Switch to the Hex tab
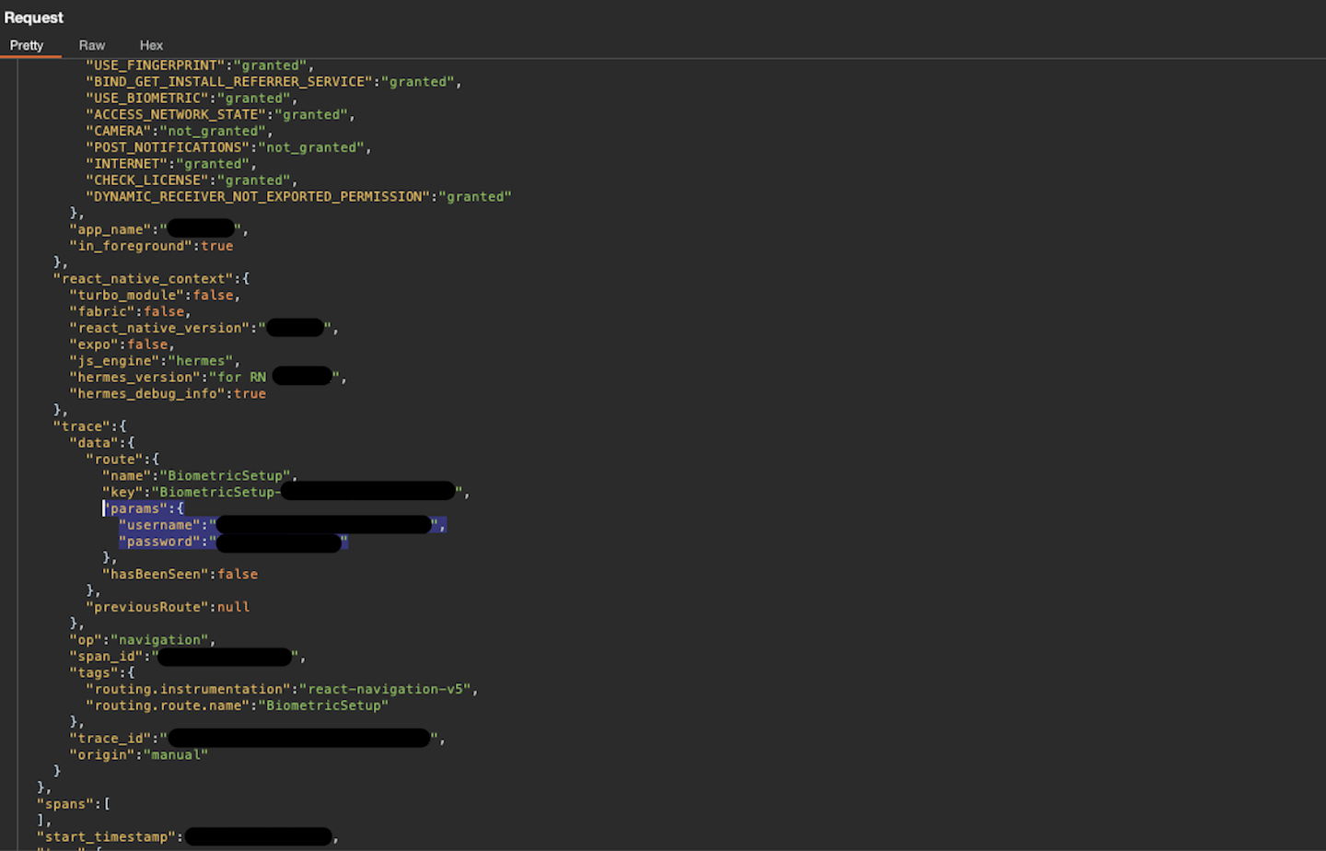Viewport: 1326px width, 851px height. [151, 44]
